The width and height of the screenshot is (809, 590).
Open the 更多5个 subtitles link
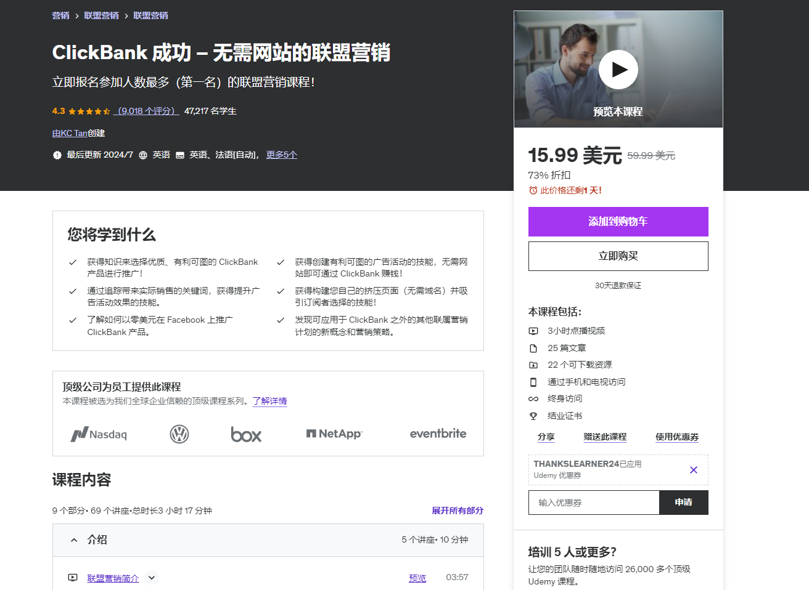[x=281, y=155]
